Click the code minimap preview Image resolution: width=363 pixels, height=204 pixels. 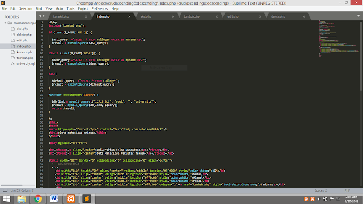click(x=339, y=39)
